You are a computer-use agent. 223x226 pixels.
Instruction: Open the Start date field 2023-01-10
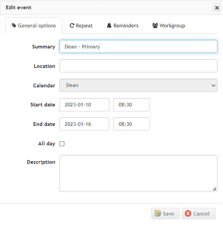coord(84,105)
